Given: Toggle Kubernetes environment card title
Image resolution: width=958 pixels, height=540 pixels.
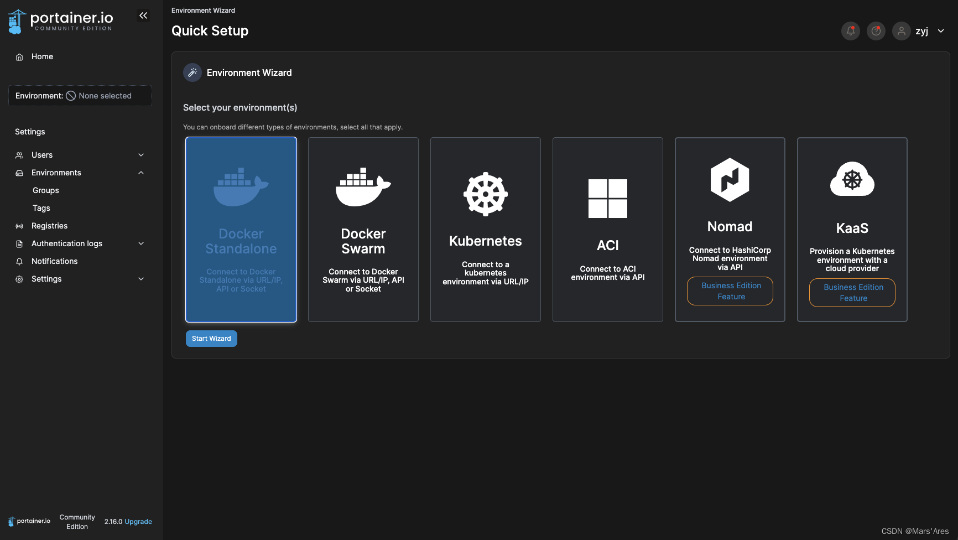Looking at the screenshot, I should [x=486, y=241].
